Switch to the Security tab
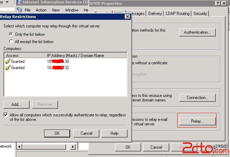The width and height of the screenshot is (230, 157). point(200,14)
